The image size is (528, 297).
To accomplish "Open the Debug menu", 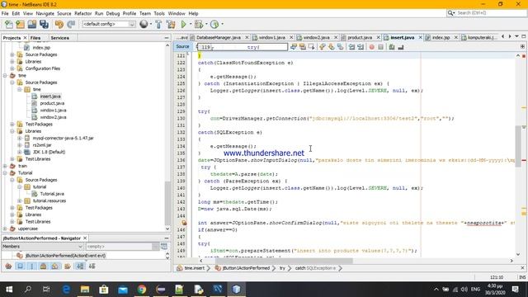I will (113, 13).
